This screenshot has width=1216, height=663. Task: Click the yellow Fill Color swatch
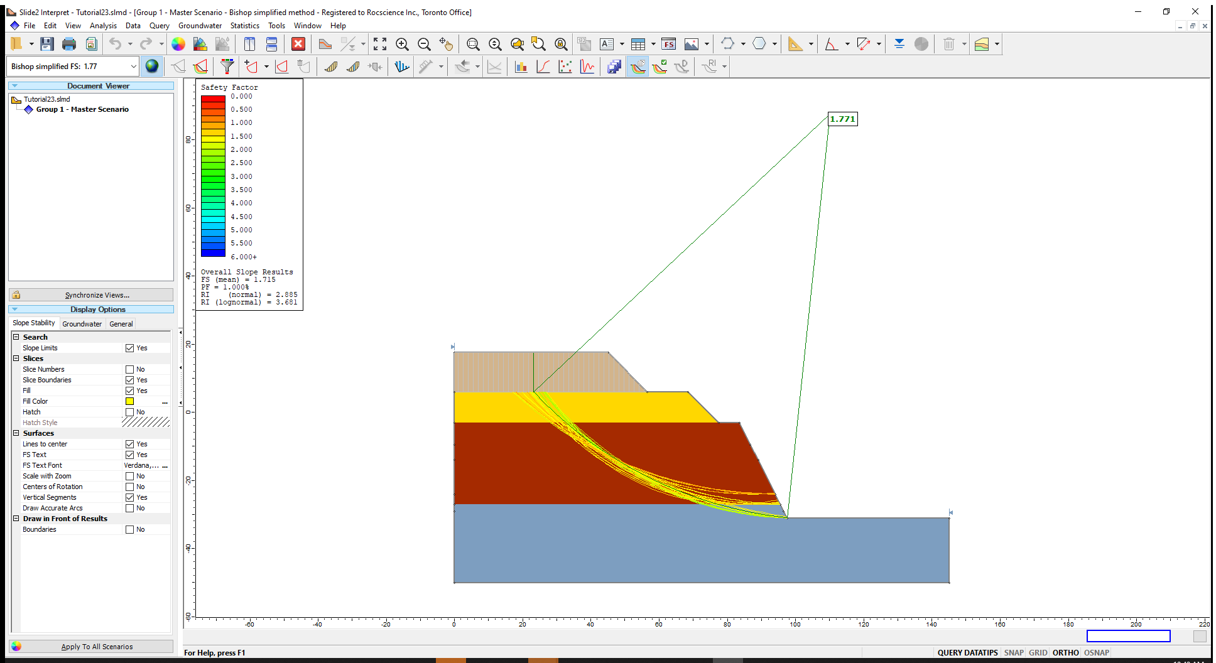click(x=129, y=401)
